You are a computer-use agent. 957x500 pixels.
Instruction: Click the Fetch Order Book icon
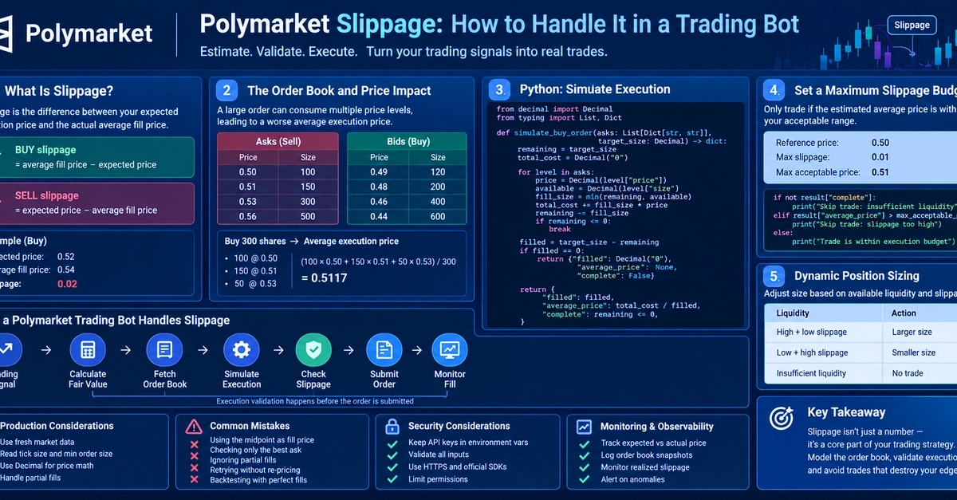[164, 350]
